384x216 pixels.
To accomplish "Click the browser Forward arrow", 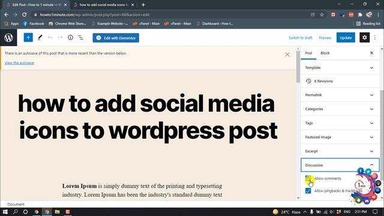I will pyautogui.click(x=15, y=14).
